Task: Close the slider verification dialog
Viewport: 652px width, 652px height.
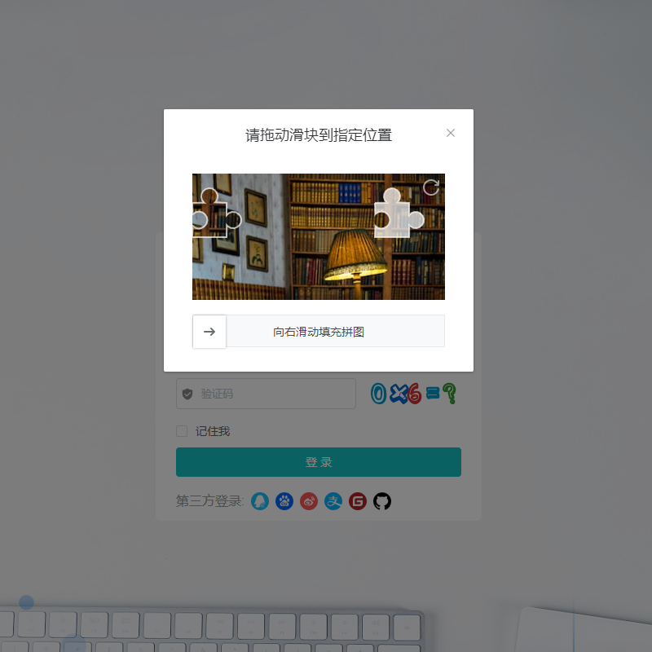Action: point(451,133)
